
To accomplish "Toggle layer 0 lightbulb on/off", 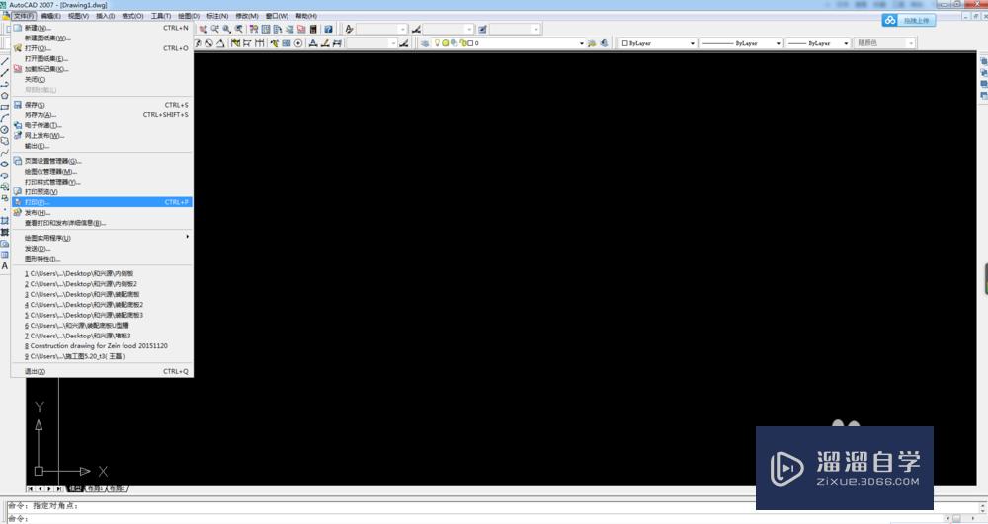I will click(x=437, y=43).
